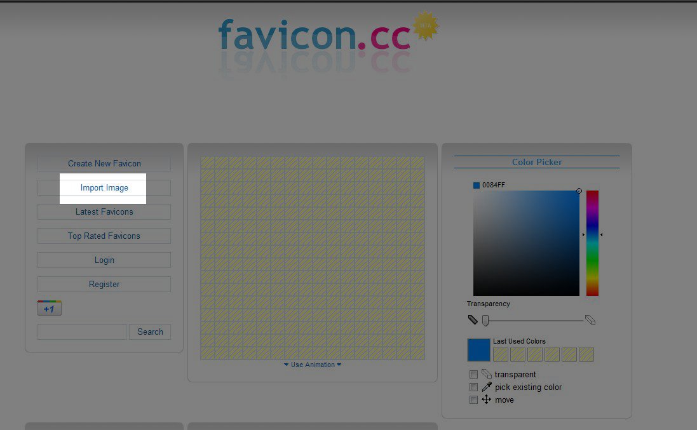697x430 pixels.
Task: Open Top Rated Favicons page
Action: click(104, 236)
